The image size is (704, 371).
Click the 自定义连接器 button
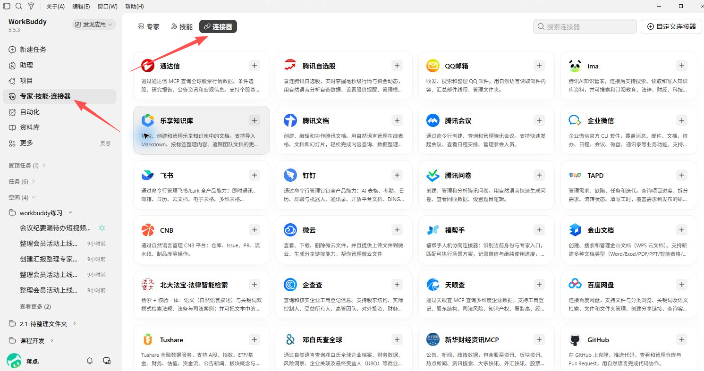point(672,26)
